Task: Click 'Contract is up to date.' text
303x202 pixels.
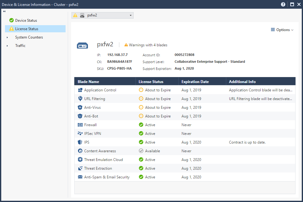Action: point(247,142)
